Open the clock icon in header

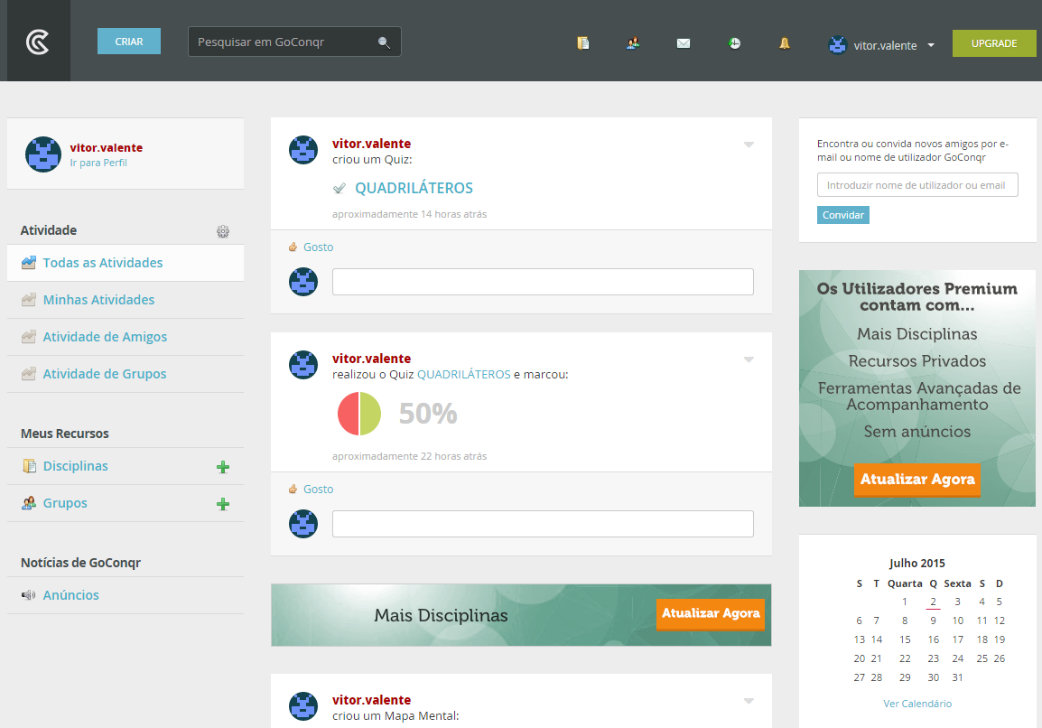pos(734,43)
